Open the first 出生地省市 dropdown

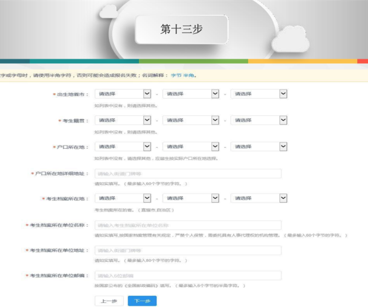point(123,94)
